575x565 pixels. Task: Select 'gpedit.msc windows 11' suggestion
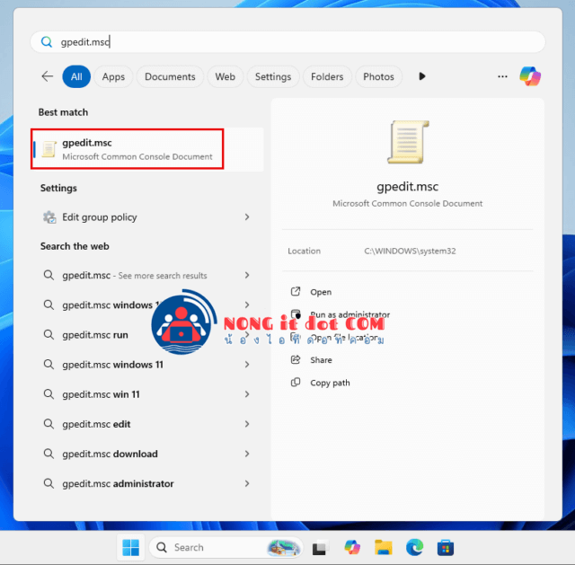pyautogui.click(x=146, y=365)
